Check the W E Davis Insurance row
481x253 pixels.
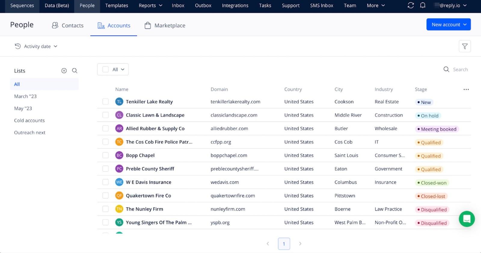click(106, 182)
